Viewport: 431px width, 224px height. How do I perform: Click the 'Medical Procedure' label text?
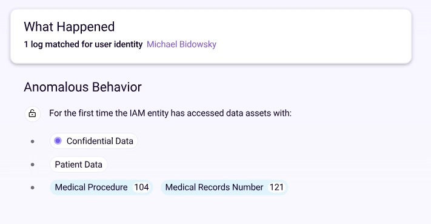click(92, 188)
